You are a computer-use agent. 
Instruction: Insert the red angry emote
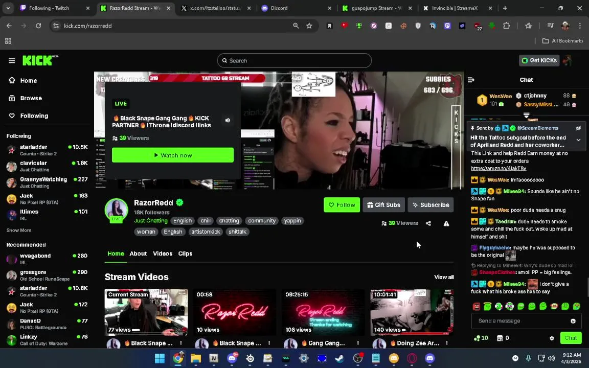477,307
